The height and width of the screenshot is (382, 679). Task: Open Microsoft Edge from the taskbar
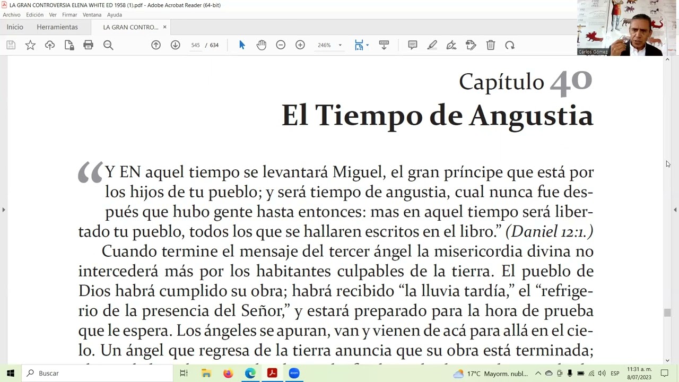(250, 374)
